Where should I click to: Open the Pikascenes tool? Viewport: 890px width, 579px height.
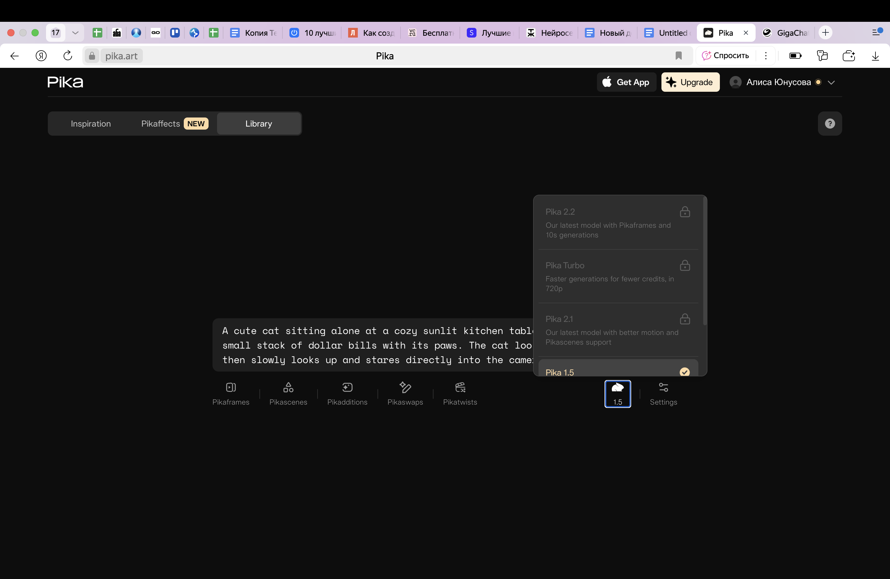click(x=288, y=393)
